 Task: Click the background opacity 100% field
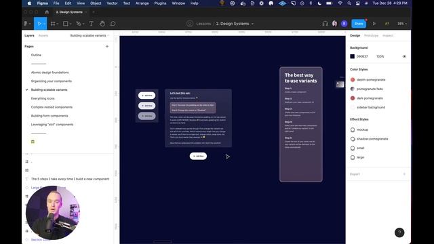380,56
